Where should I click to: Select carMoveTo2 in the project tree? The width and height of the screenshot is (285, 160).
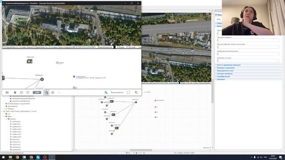click(x=16, y=129)
